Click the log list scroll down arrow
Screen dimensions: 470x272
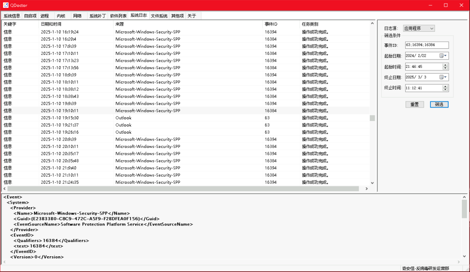(x=372, y=183)
